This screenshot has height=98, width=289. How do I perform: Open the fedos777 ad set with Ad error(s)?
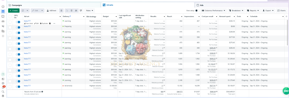pyautogui.click(x=27, y=86)
